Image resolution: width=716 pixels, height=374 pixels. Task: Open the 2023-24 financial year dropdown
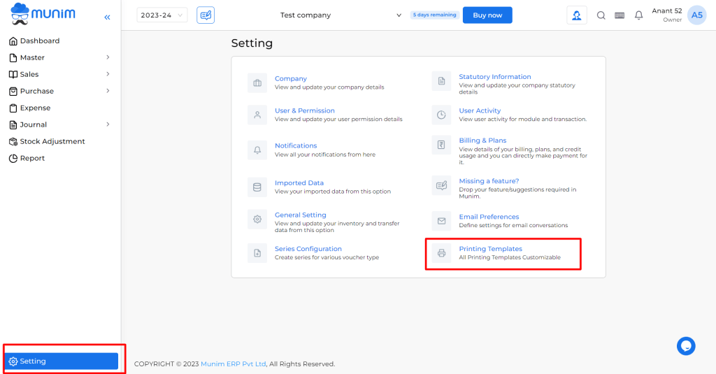[x=162, y=15]
